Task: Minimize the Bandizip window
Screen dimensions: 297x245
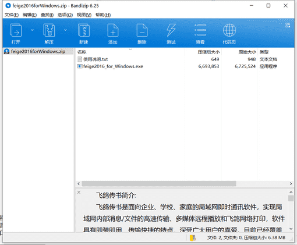Action: click(252, 6)
